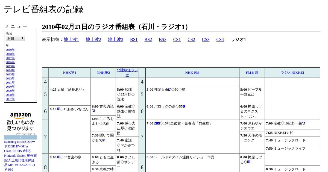Image resolution: width=328 pixels, height=172 pixels.
Task: Switch to BS1 listings
Action: [x=134, y=40]
